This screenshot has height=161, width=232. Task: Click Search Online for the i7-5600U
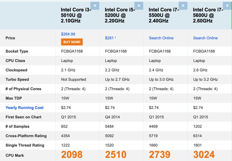tap(205, 38)
